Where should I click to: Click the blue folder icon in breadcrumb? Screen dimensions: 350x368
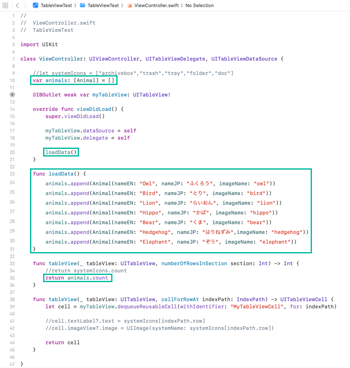(82, 5)
